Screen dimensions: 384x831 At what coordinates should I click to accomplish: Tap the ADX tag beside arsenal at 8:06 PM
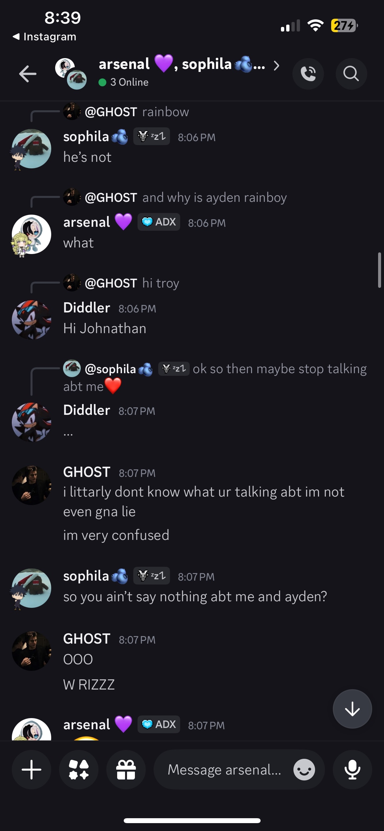tap(159, 222)
